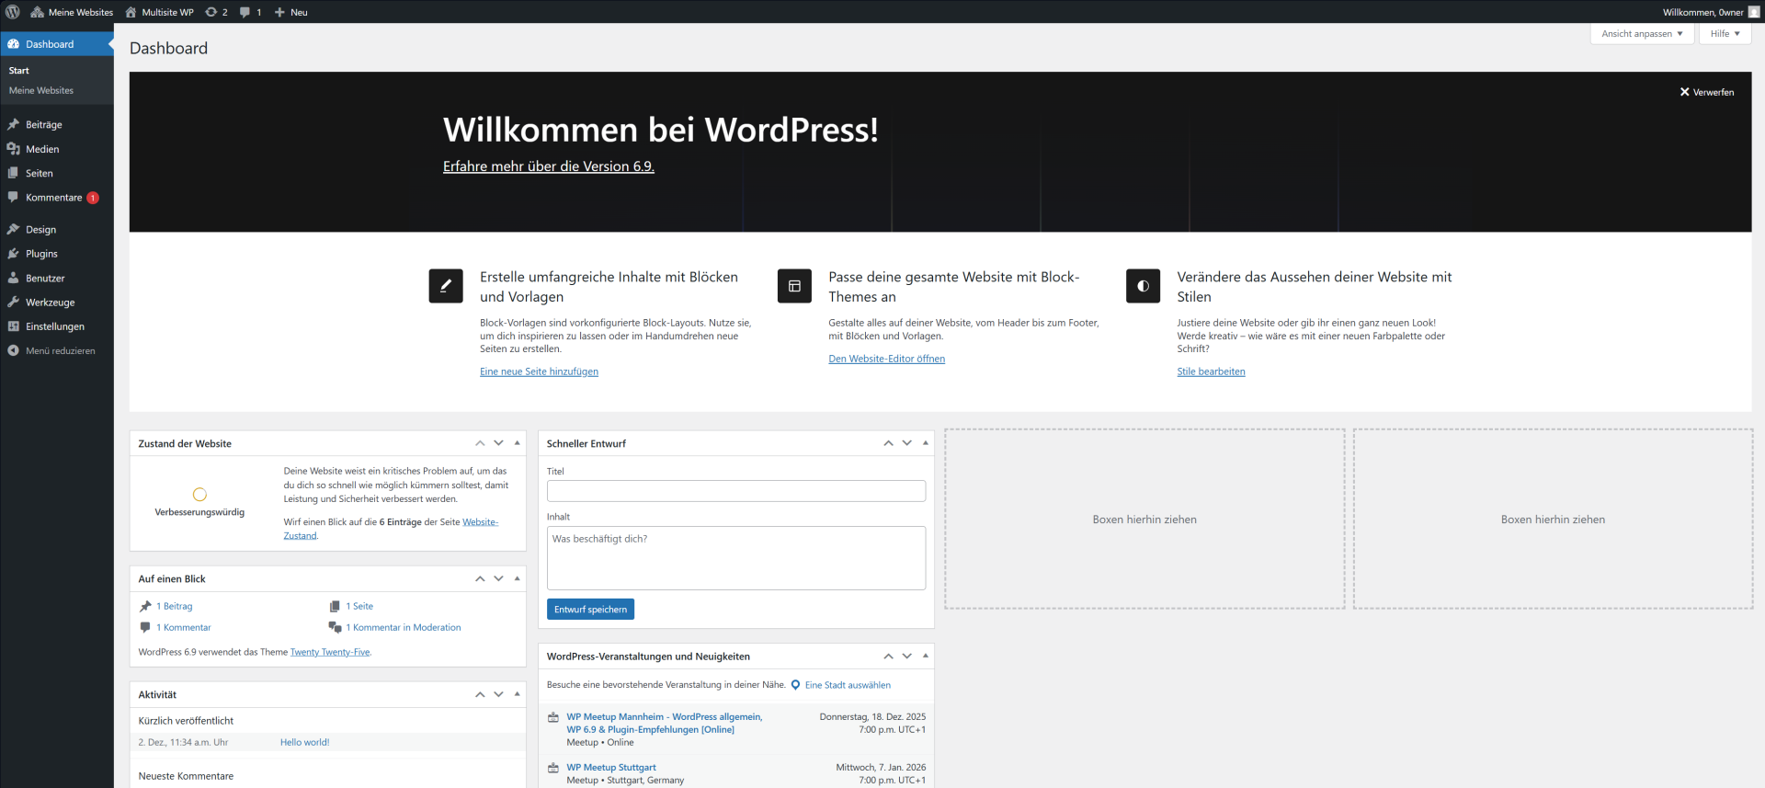This screenshot has height=788, width=1765.
Task: Open Werkzeuge from the sidebar
Action: (x=57, y=303)
